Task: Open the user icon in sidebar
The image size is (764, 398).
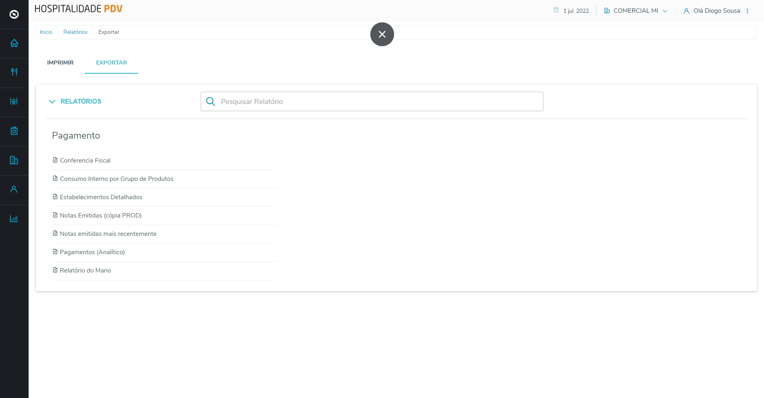Action: pos(14,189)
